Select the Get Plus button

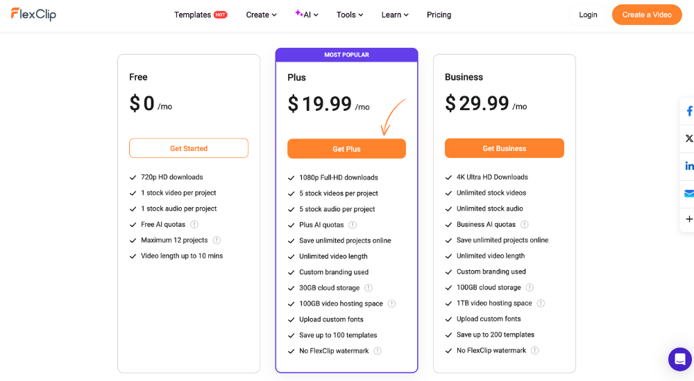click(346, 149)
